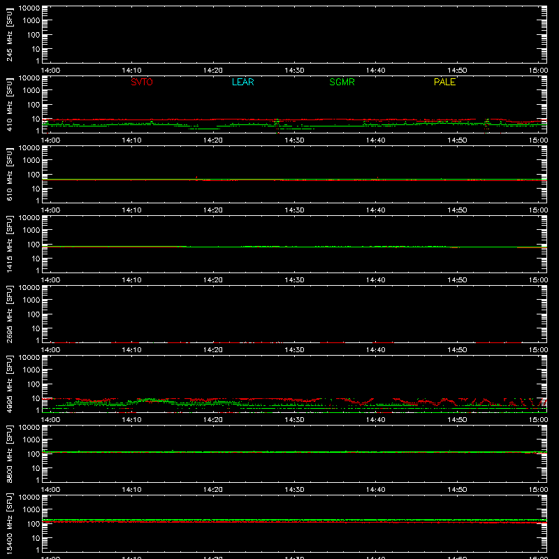Select the 8800 MHz [SFU] axis label
This screenshot has height=559, width=559.
point(9,453)
